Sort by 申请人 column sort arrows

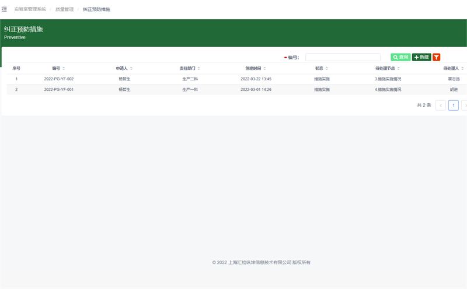[x=131, y=69]
